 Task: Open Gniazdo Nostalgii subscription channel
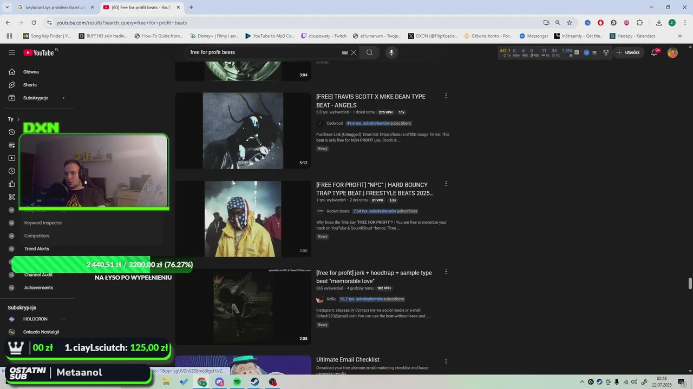[x=41, y=332]
